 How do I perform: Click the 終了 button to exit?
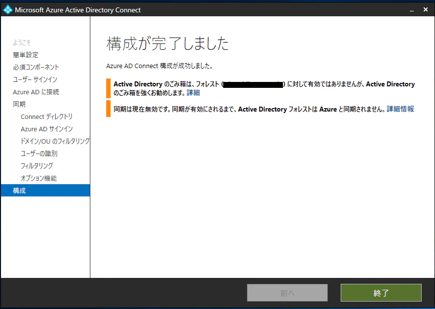pyautogui.click(x=381, y=293)
